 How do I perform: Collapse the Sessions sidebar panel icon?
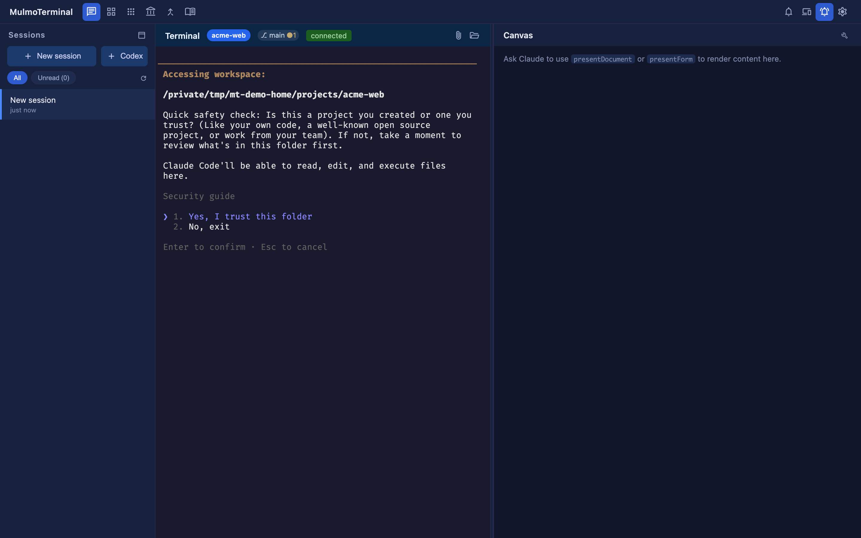(x=142, y=35)
